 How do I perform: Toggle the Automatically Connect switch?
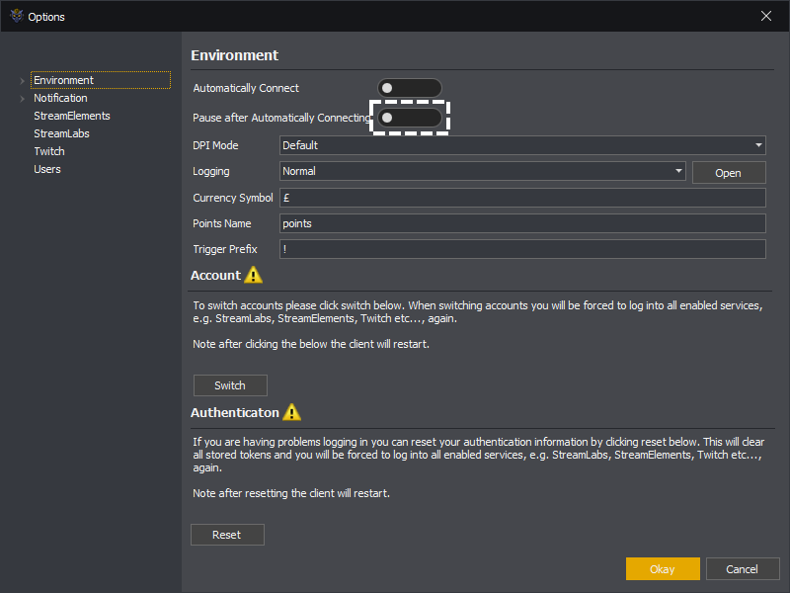pyautogui.click(x=410, y=88)
